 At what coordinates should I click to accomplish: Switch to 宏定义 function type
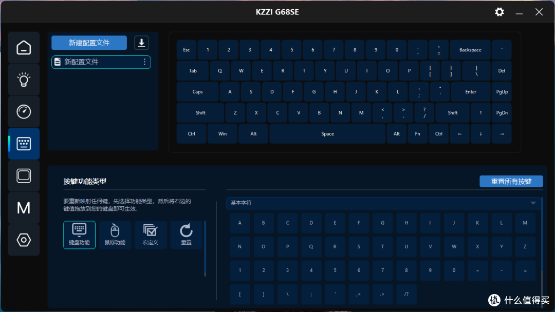[150, 235]
